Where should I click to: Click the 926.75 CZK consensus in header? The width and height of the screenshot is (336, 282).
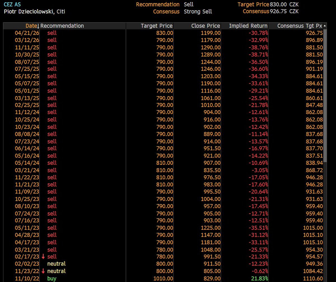(x=284, y=11)
